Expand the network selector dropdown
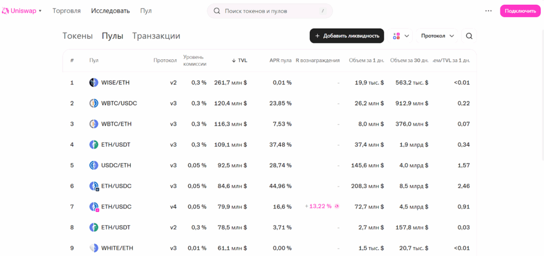The width and height of the screenshot is (544, 256). coord(401,36)
